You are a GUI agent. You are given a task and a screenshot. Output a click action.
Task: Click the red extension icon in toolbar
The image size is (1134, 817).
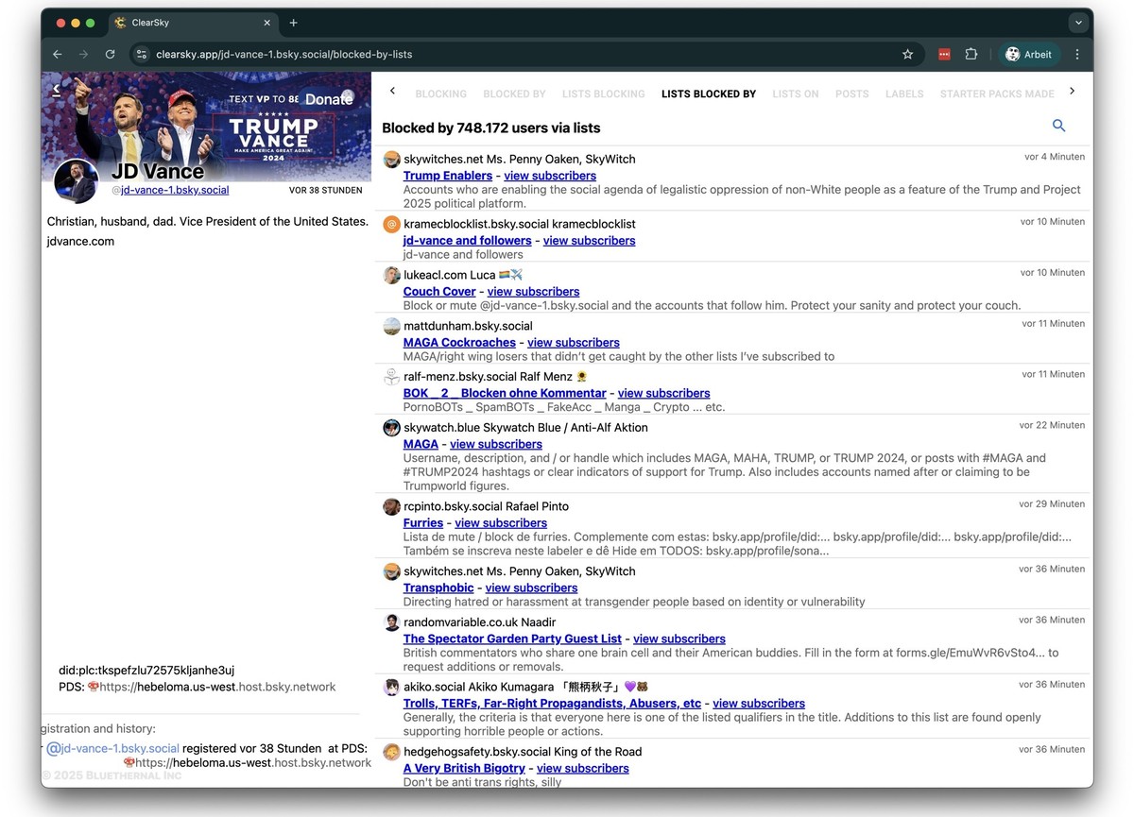pos(944,55)
